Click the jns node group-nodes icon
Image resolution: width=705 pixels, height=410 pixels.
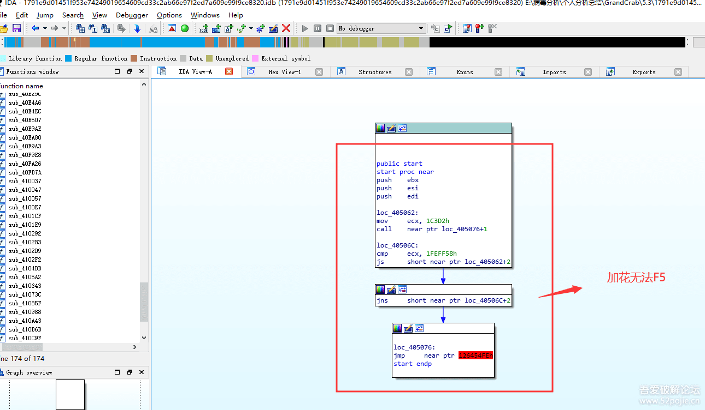(402, 289)
